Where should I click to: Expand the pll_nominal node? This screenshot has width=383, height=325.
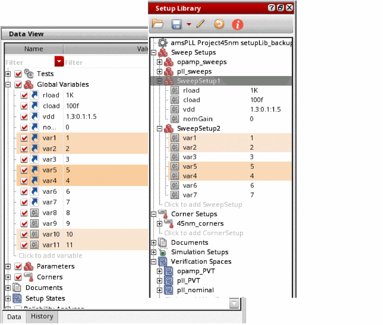[159, 290]
